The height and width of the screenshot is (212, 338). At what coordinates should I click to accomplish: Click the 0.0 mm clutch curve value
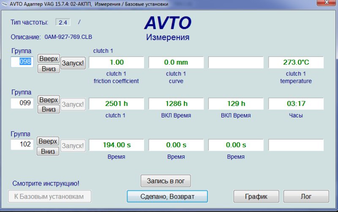[176, 63]
